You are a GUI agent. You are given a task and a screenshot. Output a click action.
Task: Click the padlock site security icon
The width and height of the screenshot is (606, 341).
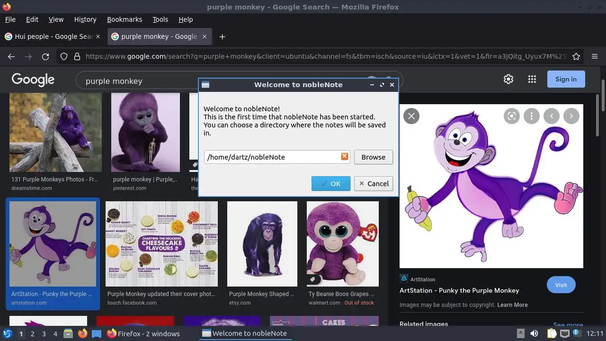coord(77,56)
